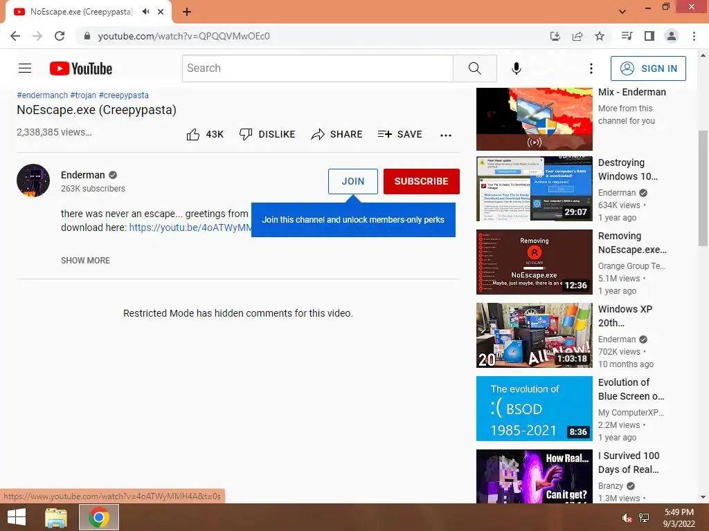The image size is (709, 531).
Task: Open File Explorer from taskbar
Action: pyautogui.click(x=56, y=517)
